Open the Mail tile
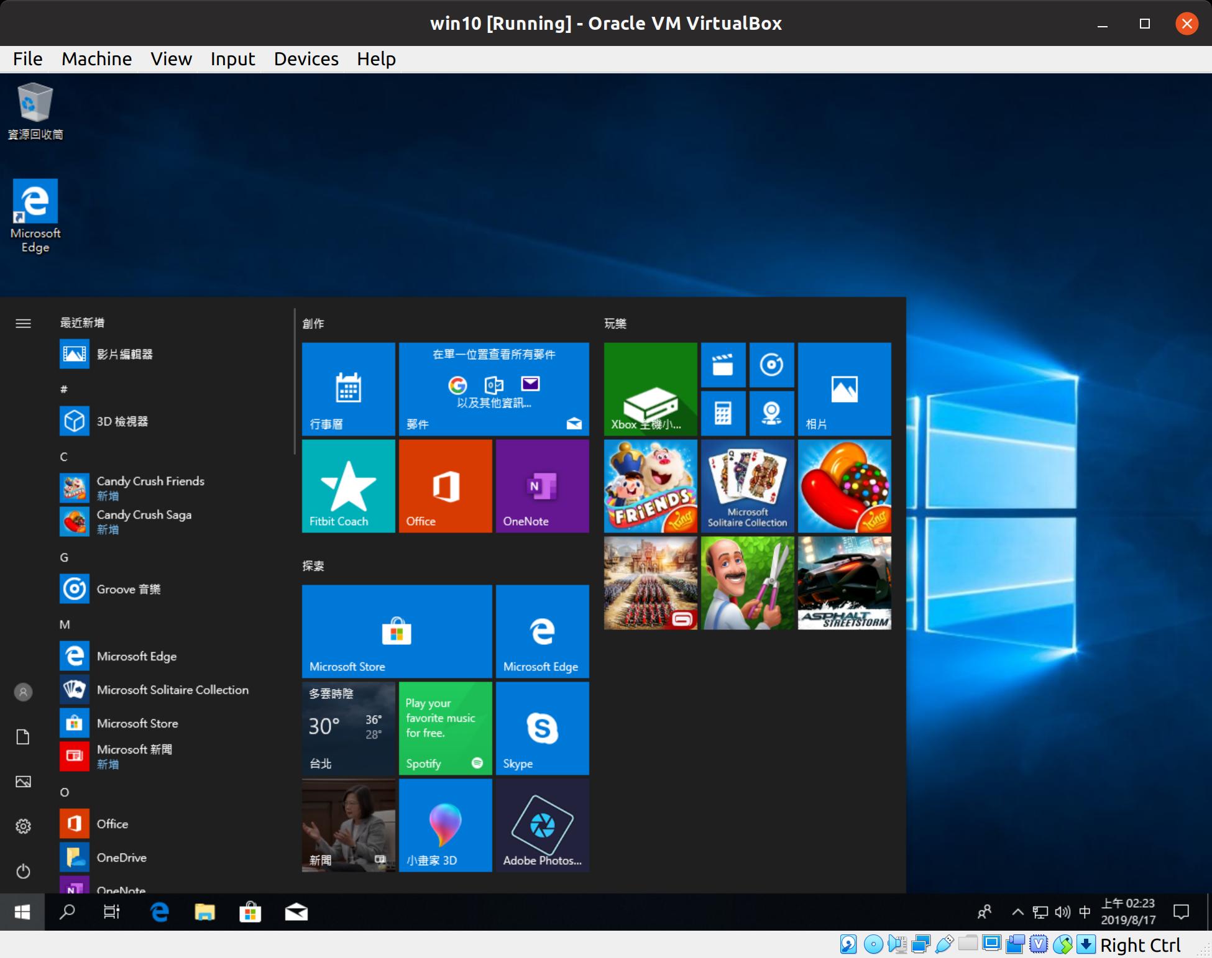This screenshot has height=958, width=1212. pyautogui.click(x=494, y=389)
